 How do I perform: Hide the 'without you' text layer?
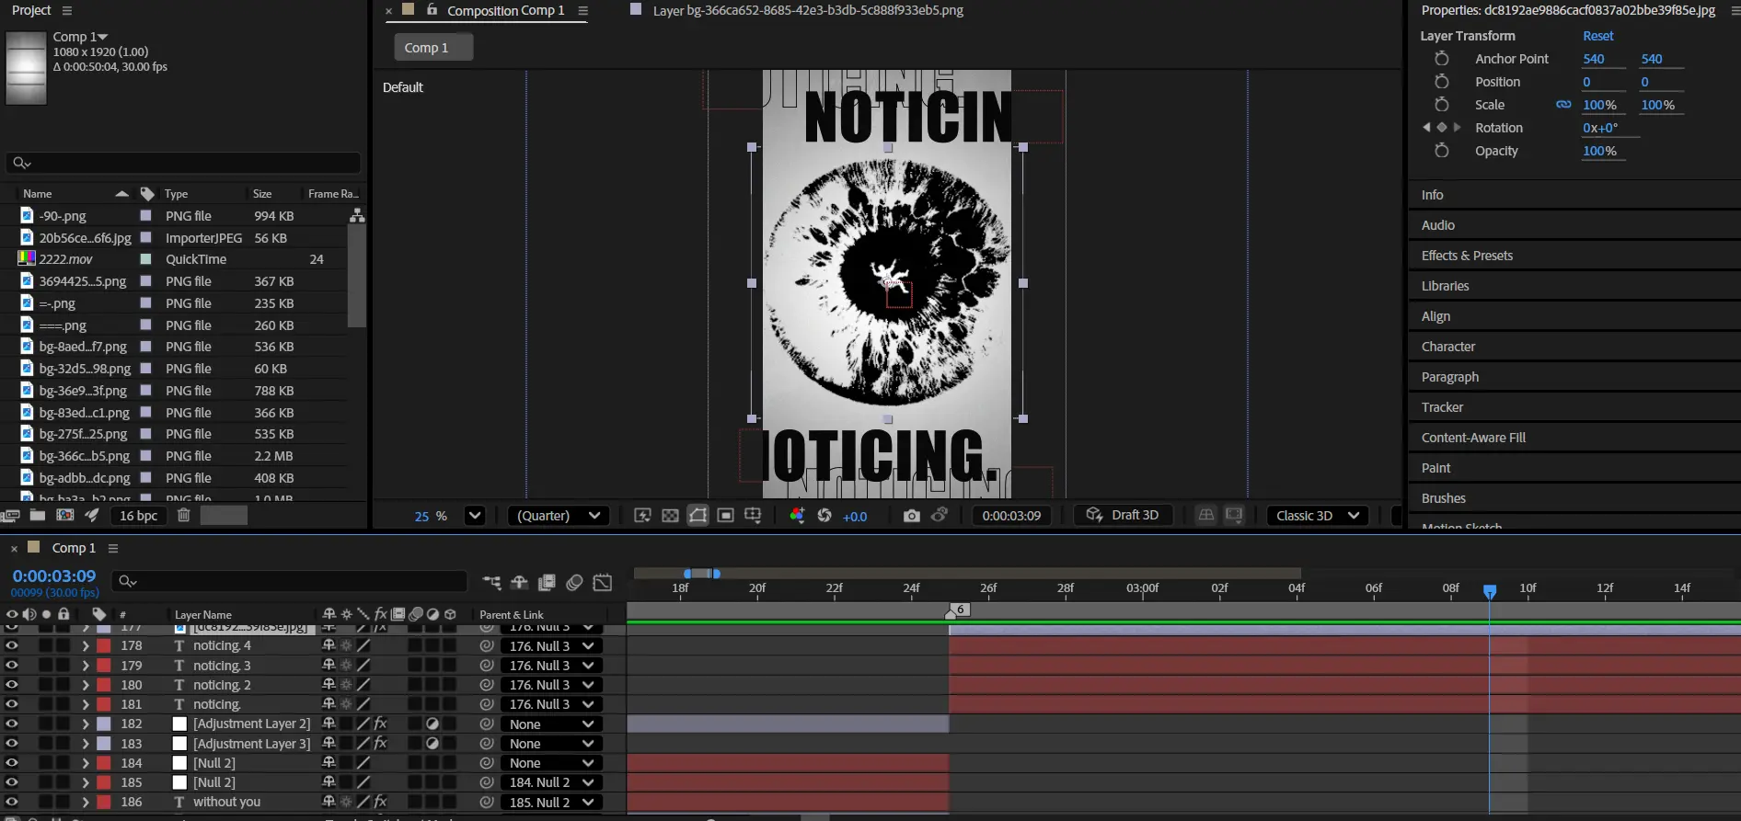click(11, 802)
